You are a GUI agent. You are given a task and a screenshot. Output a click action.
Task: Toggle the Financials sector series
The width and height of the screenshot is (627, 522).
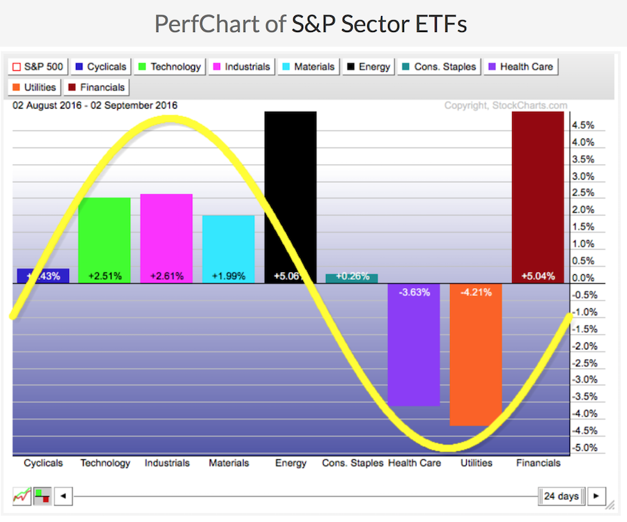click(96, 87)
